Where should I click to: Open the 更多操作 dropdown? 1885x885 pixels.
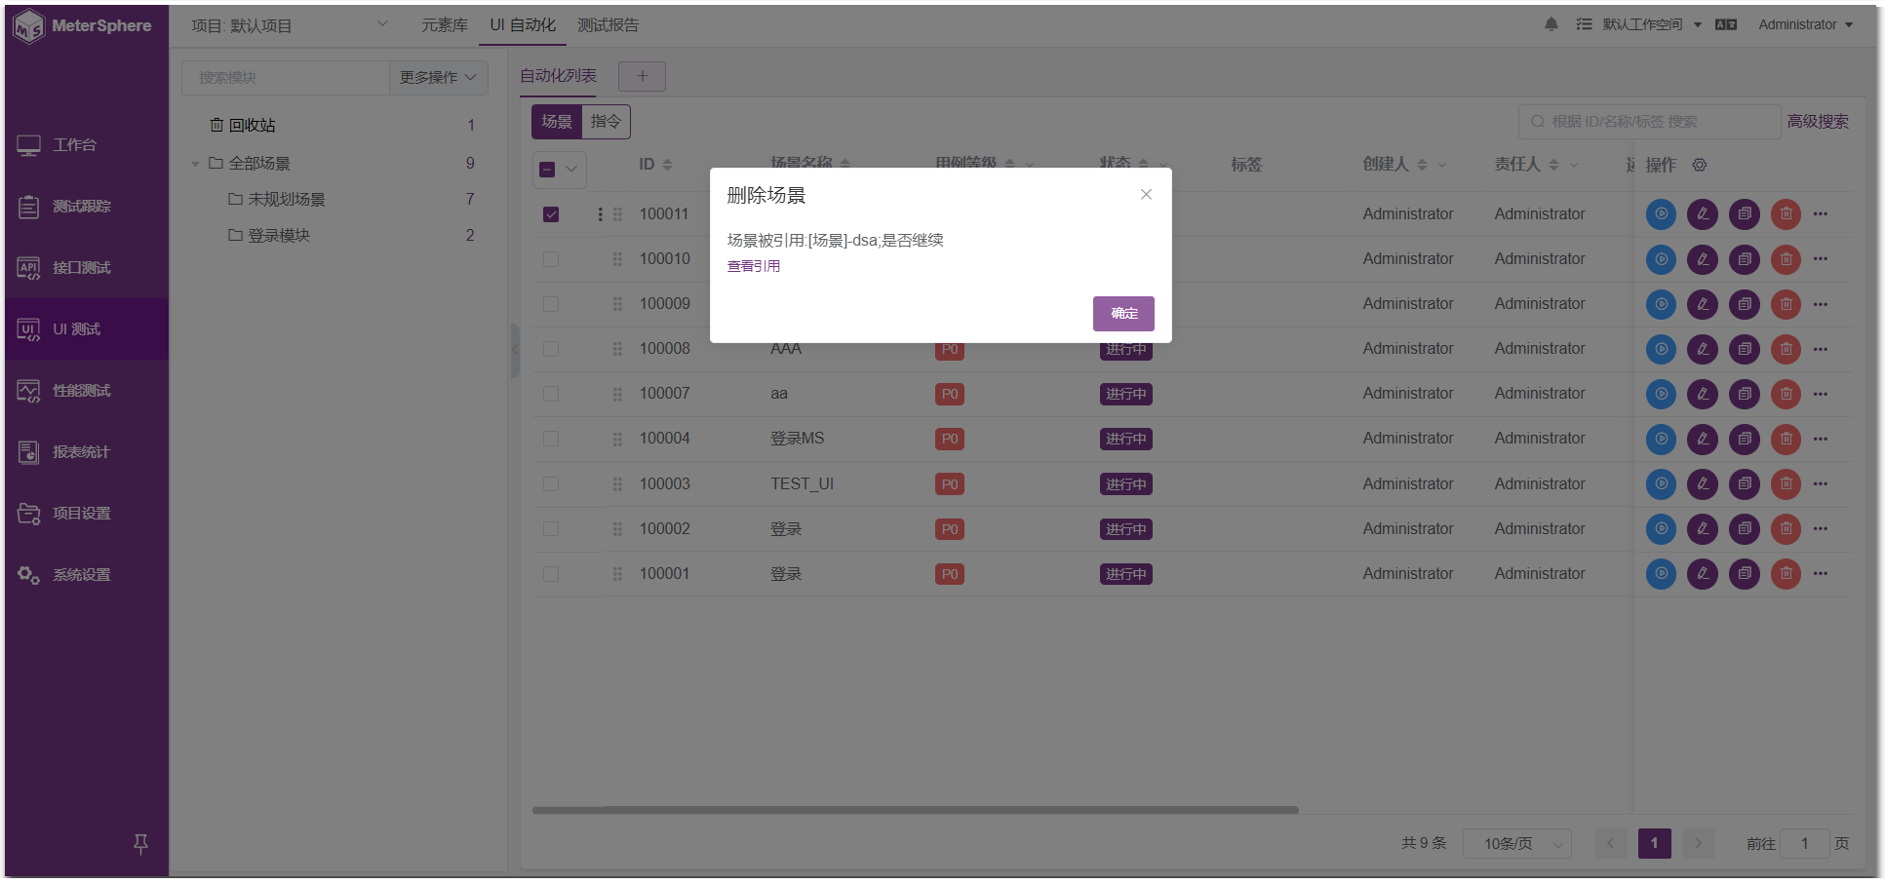437,77
